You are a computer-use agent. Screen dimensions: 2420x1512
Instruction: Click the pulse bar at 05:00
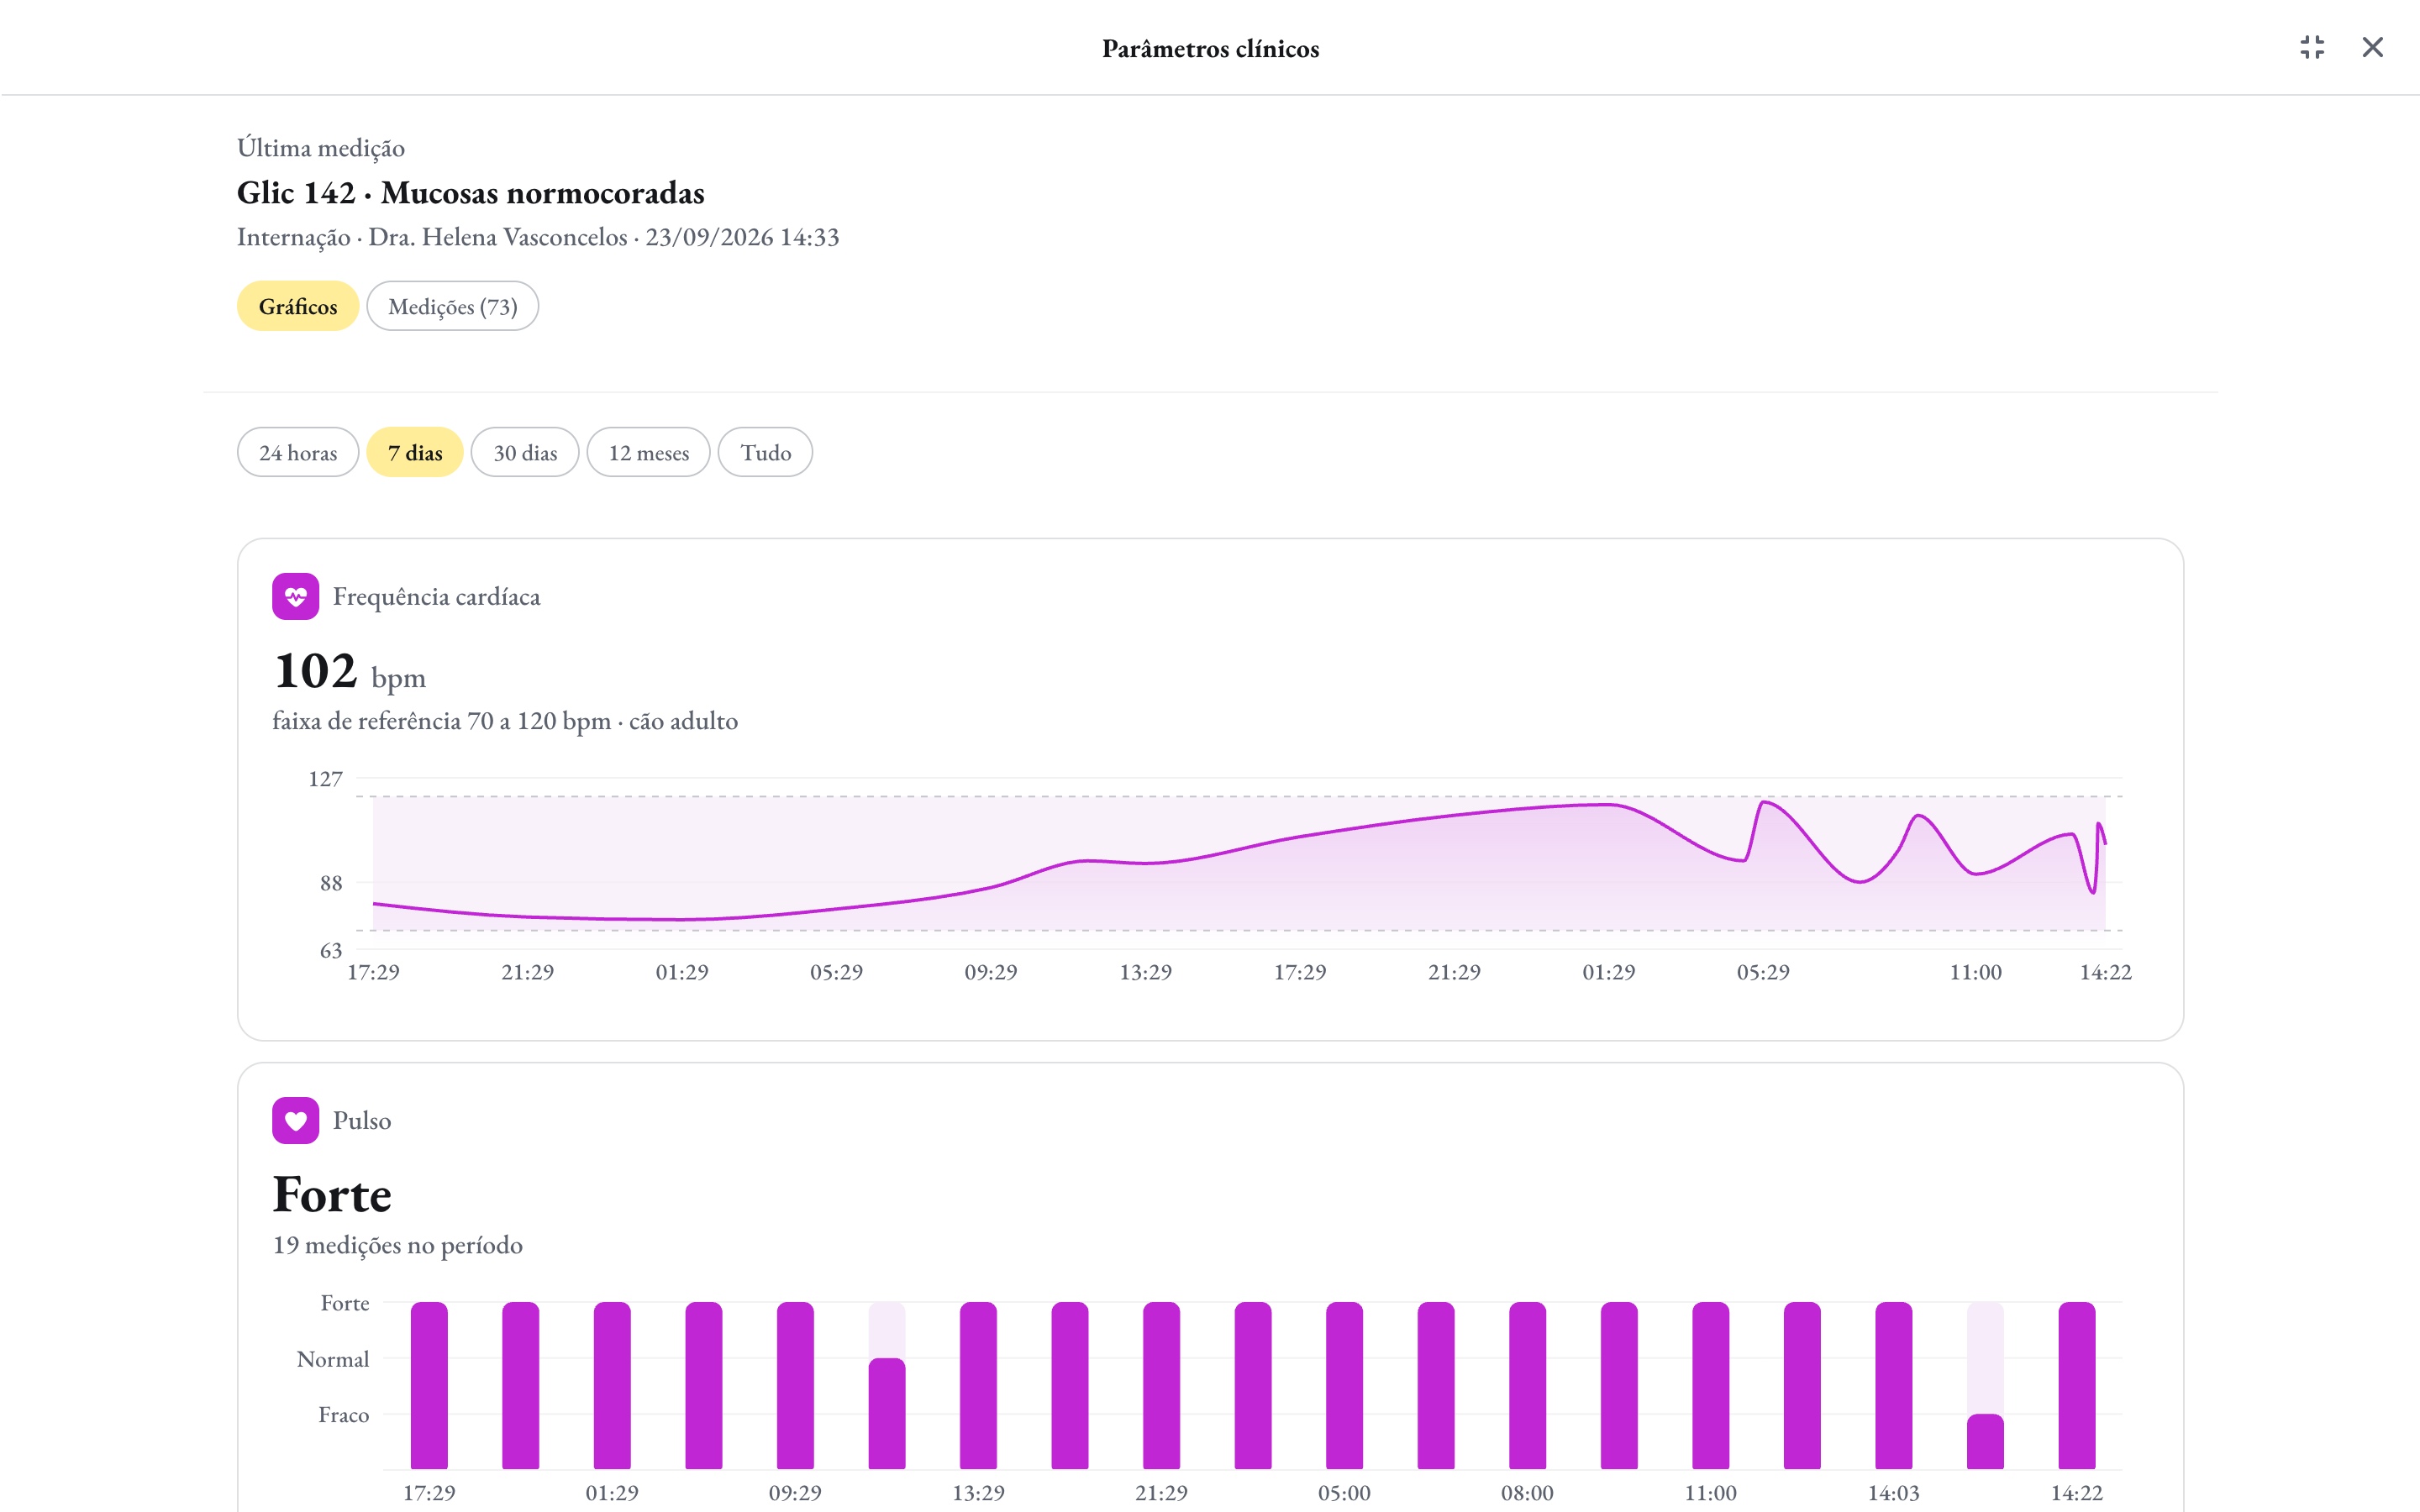(x=1344, y=1385)
